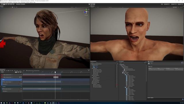
Task: Switch to the Inspector panel tab
Action: 151,62
